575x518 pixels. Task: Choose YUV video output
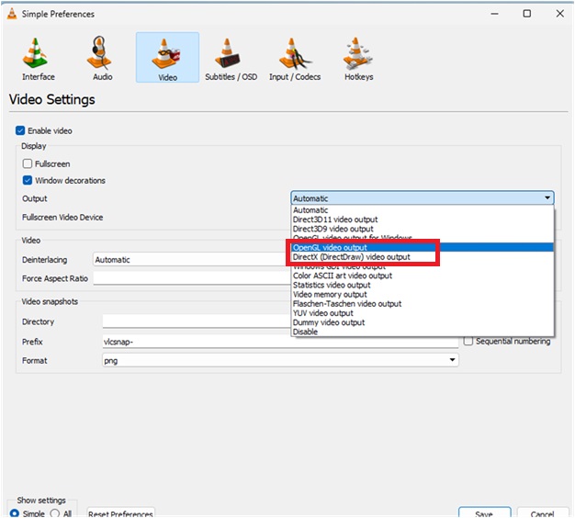point(423,313)
